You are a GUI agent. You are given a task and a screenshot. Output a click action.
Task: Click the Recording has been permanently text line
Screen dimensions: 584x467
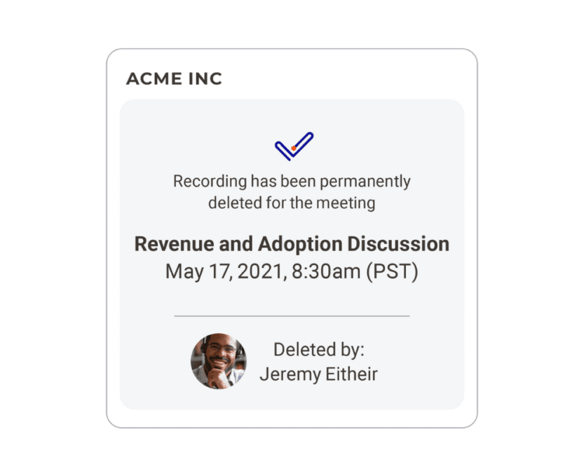pos(292,182)
